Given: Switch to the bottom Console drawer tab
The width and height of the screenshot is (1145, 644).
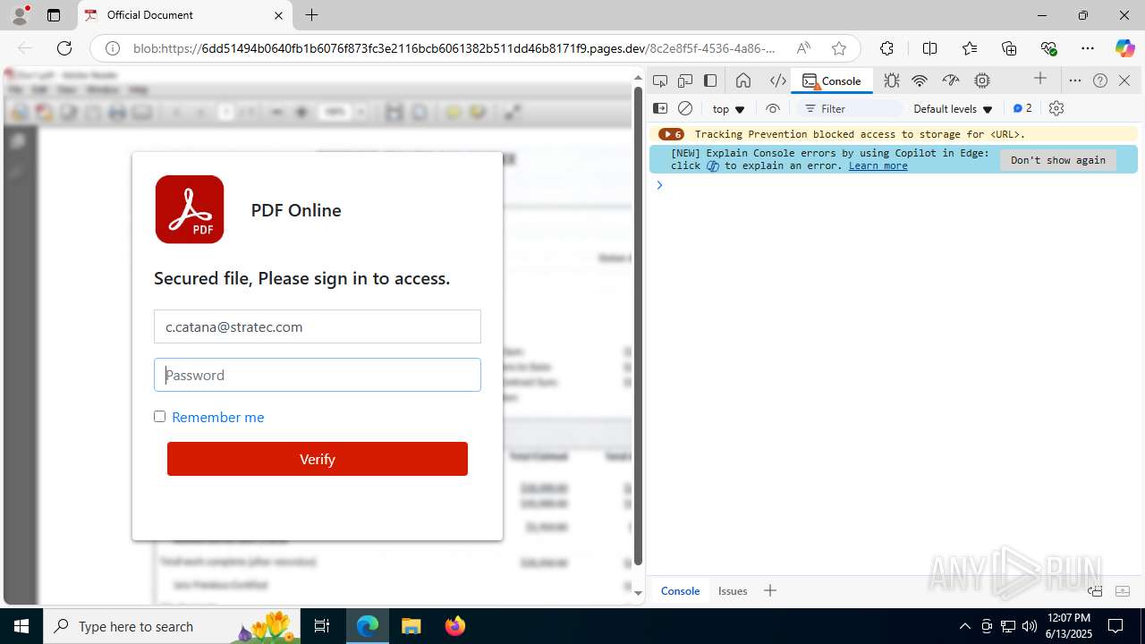Looking at the screenshot, I should pyautogui.click(x=680, y=590).
